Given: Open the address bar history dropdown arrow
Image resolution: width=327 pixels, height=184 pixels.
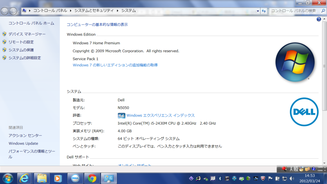Looking at the screenshot, I should click(x=258, y=11).
